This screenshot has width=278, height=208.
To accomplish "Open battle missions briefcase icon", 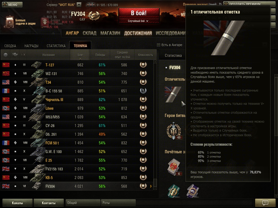I will click(x=9, y=22).
